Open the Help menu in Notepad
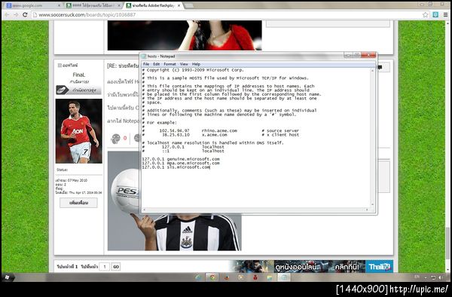The height and width of the screenshot is (297, 452). click(x=196, y=64)
